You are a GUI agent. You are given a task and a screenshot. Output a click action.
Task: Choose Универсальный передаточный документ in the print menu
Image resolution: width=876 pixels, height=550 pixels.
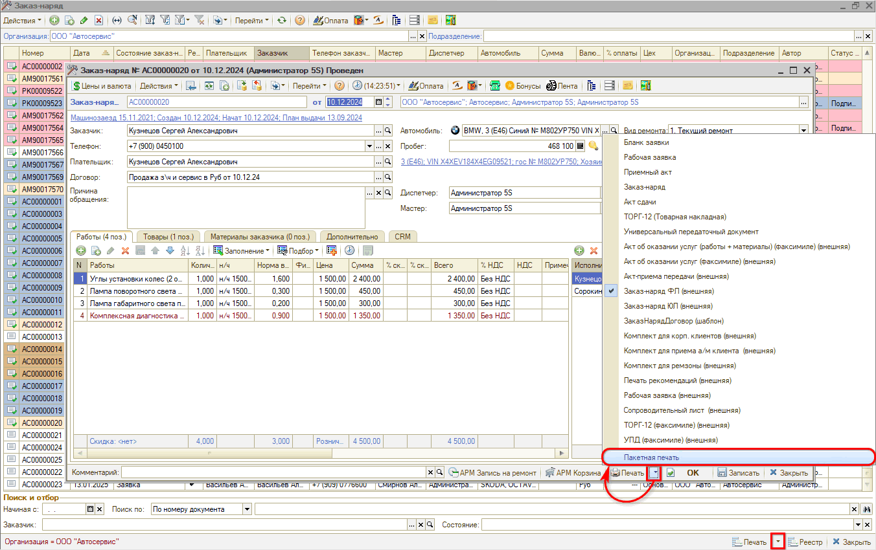pyautogui.click(x=739, y=232)
